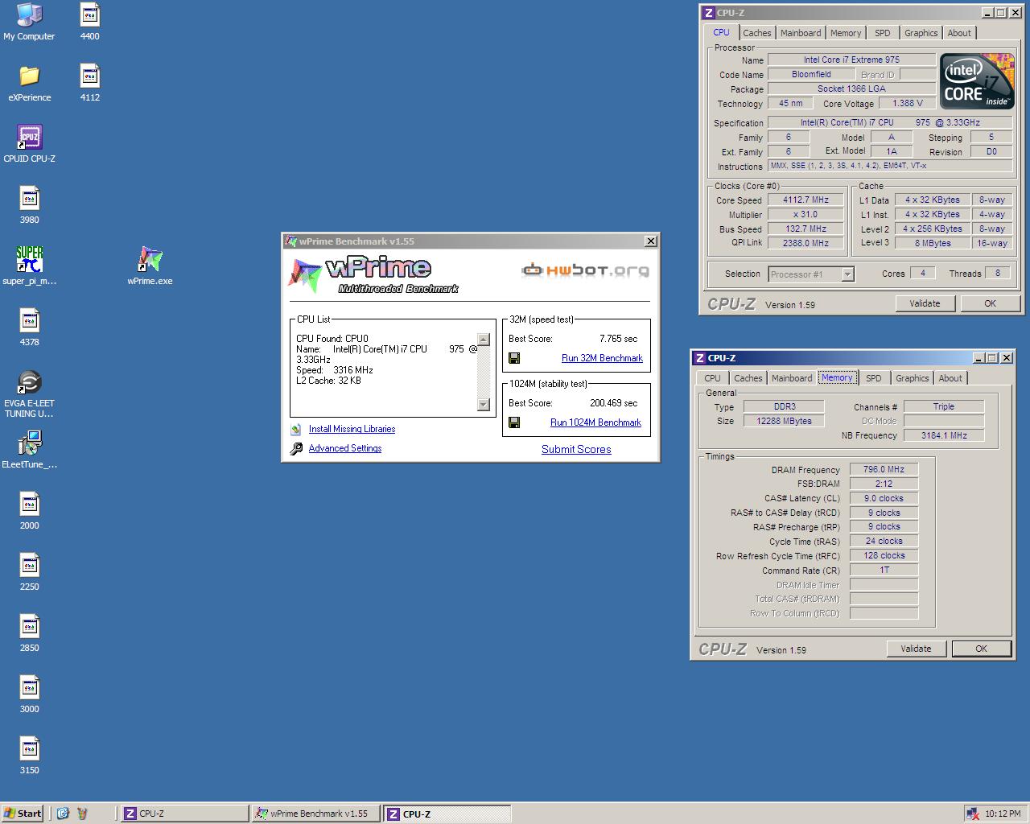Launch wPrime.exe desktop shortcut
The width and height of the screenshot is (1030, 824).
coord(150,266)
